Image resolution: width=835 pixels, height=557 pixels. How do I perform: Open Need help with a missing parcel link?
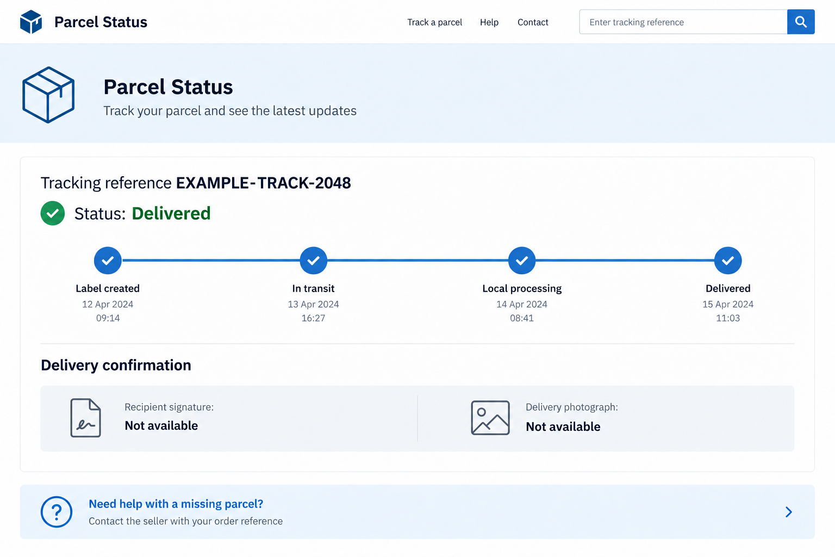click(176, 504)
